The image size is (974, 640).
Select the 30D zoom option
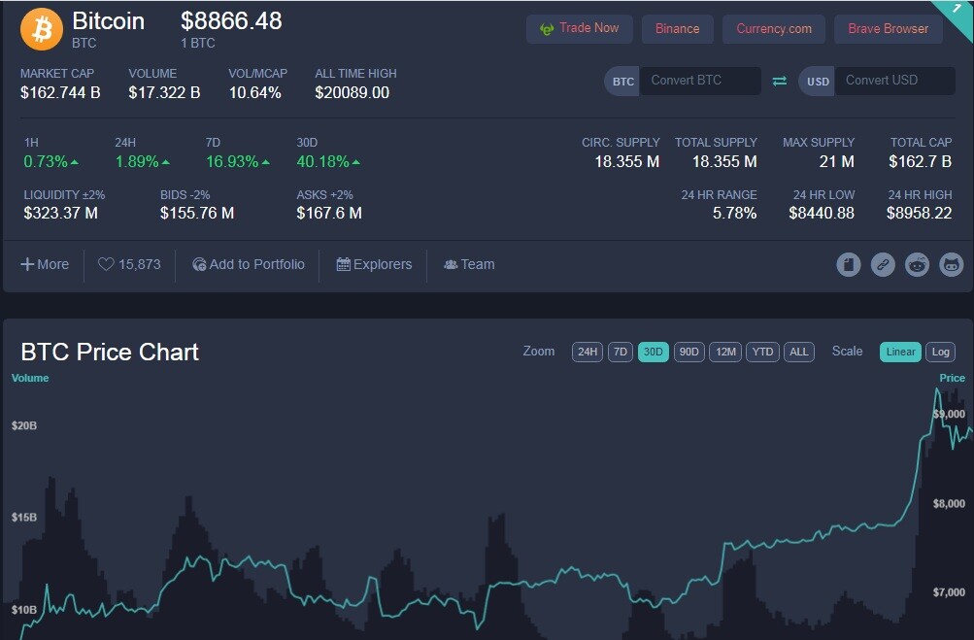click(x=653, y=352)
